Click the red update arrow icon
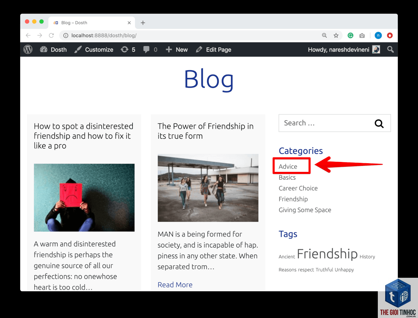This screenshot has height=318, width=418. [x=390, y=35]
